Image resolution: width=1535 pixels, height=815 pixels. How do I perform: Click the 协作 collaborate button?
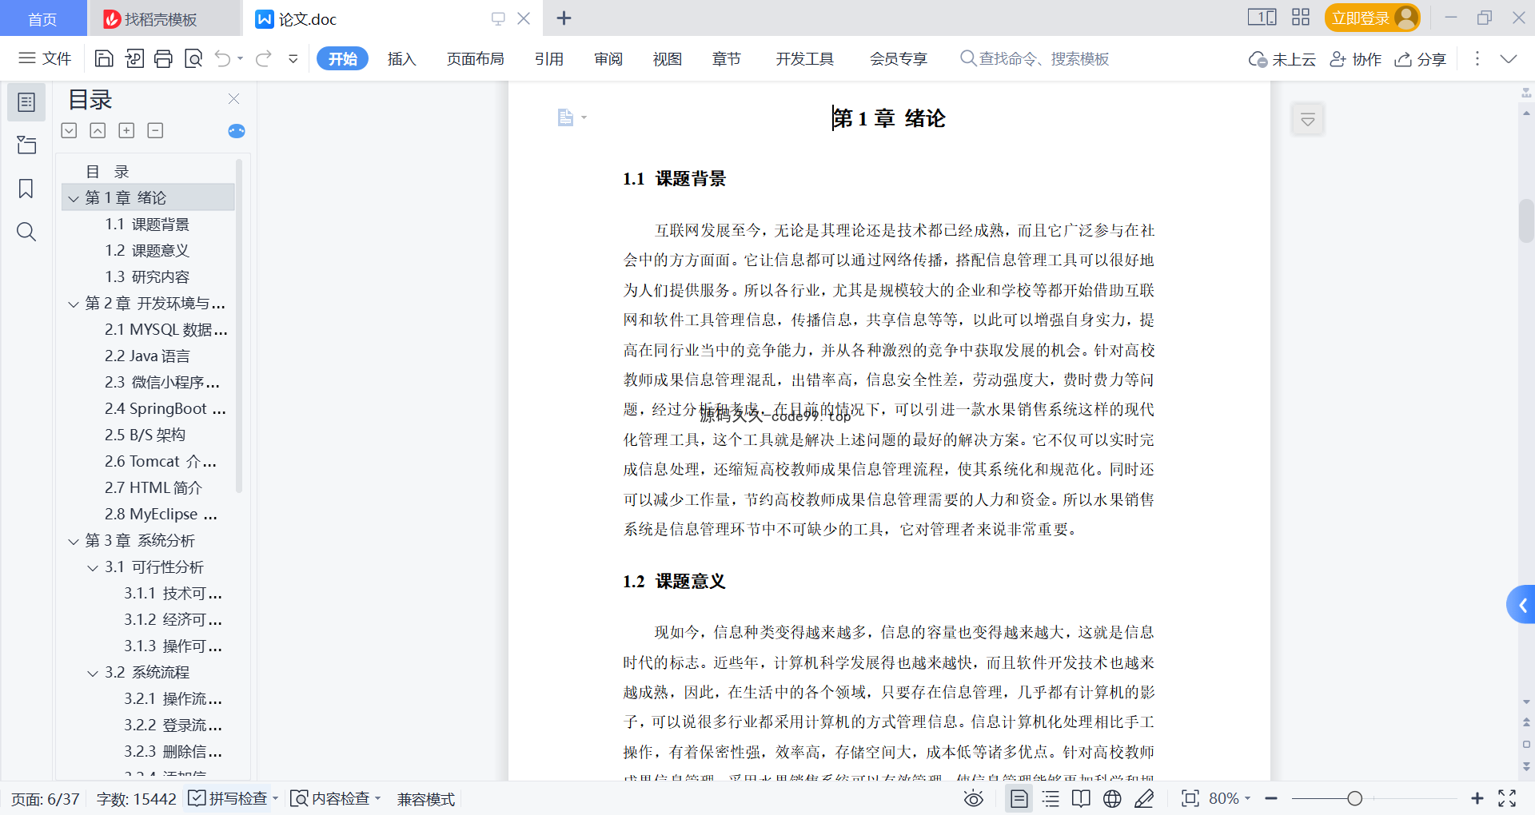click(x=1355, y=59)
